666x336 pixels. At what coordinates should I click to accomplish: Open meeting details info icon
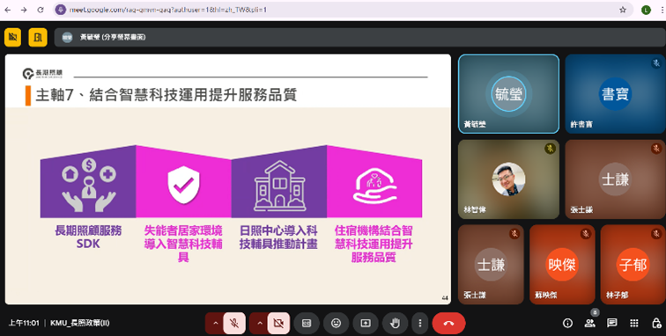tap(567, 324)
